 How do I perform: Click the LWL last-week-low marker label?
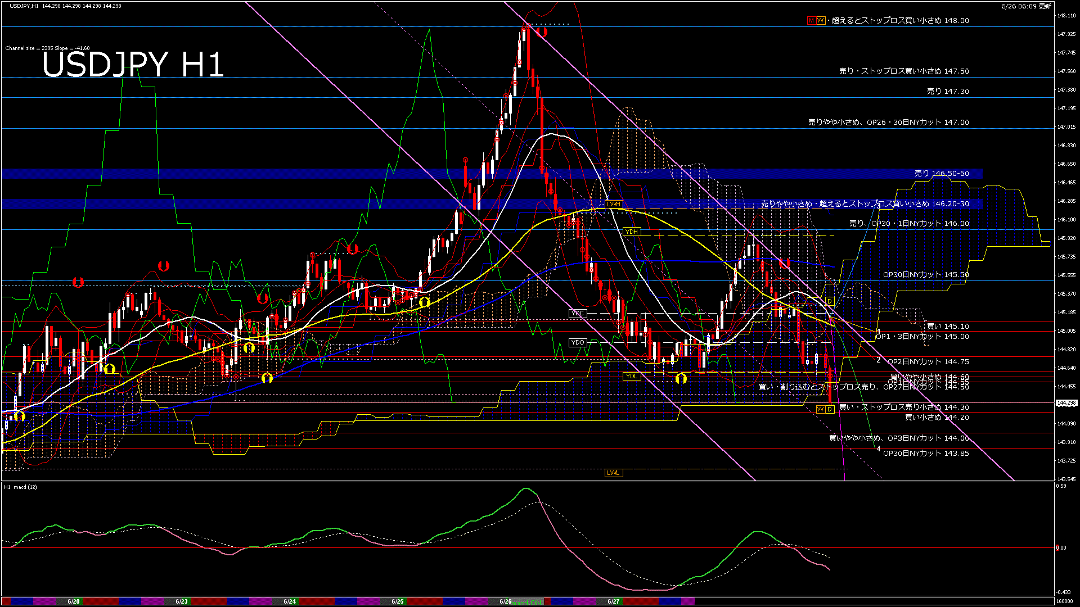pos(613,473)
